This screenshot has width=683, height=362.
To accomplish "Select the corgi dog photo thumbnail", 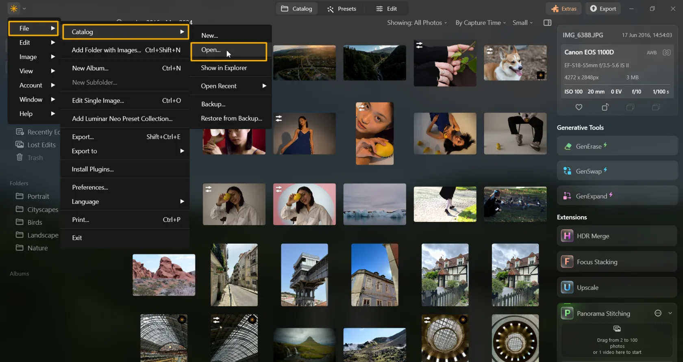I will click(x=515, y=63).
